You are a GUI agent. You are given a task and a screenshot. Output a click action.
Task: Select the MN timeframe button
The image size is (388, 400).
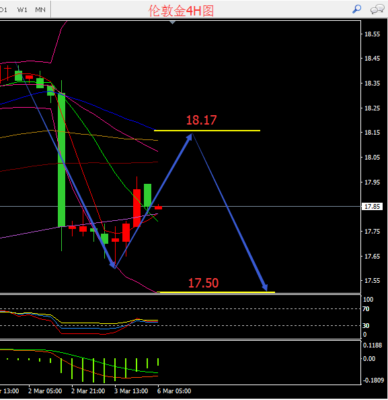pyautogui.click(x=40, y=9)
